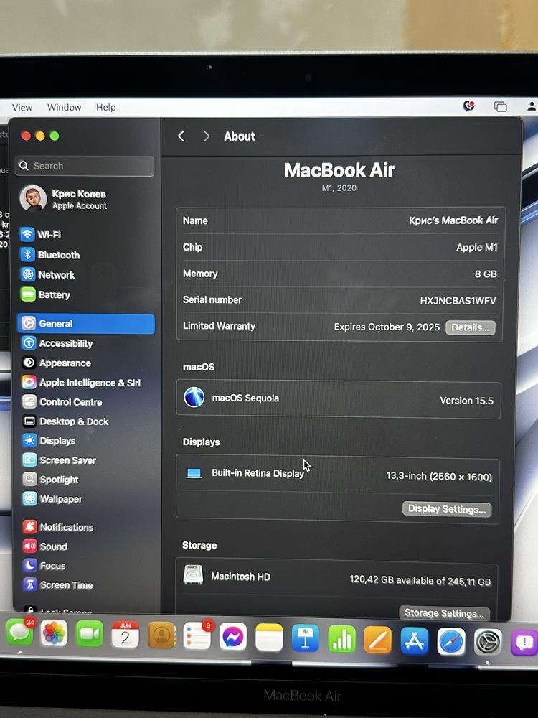Screen dimensions: 538x718
Task: Click the Stage Manager menu bar icon
Action: (x=500, y=107)
